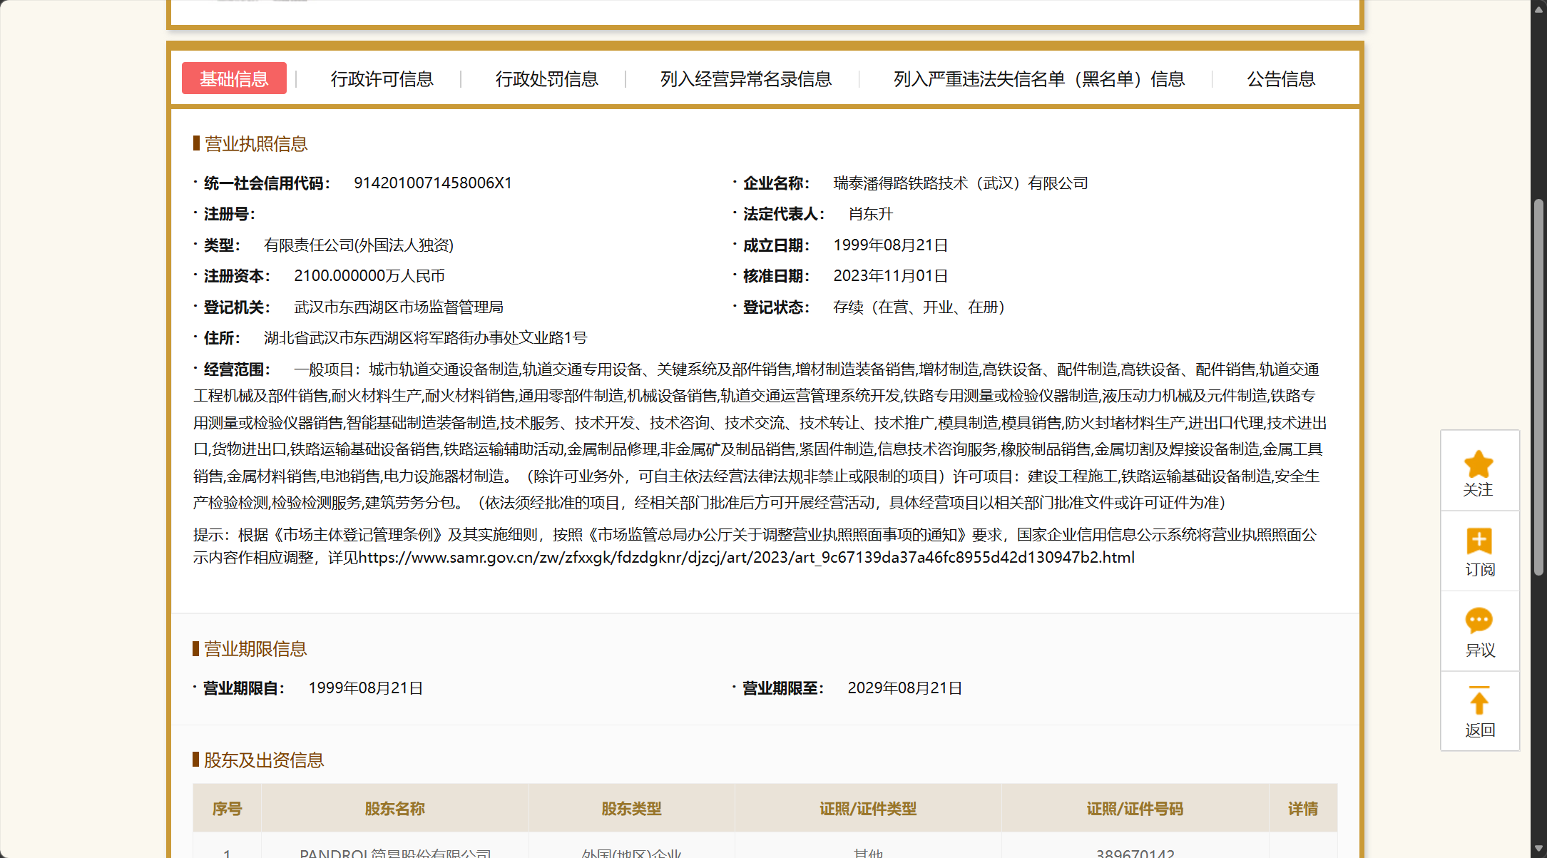The height and width of the screenshot is (858, 1547).
Task: Open the 异议 objection chat icon
Action: (1479, 620)
